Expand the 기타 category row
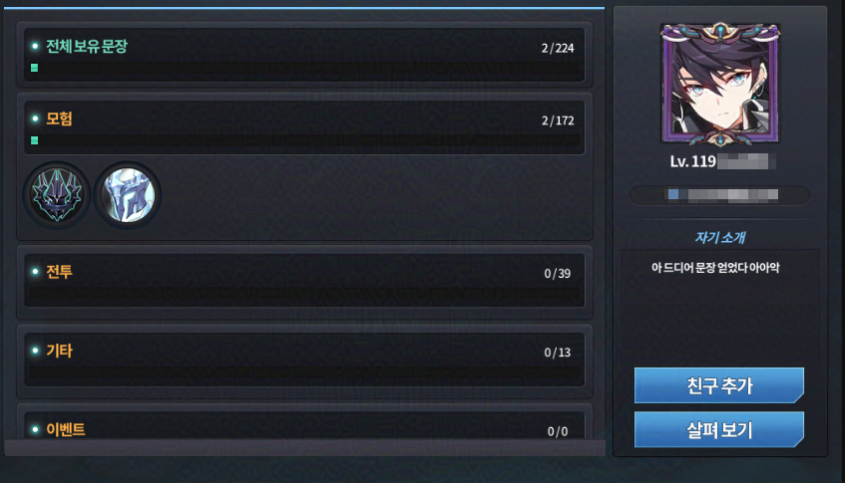 click(x=304, y=360)
